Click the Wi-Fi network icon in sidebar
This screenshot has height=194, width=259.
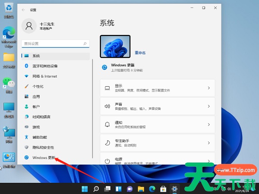pyautogui.click(x=26, y=76)
